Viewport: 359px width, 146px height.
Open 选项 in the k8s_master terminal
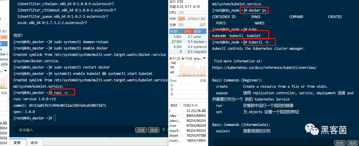tap(154, 130)
